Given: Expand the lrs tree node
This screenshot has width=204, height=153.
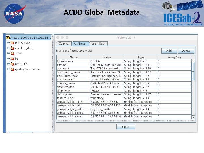Looking at the screenshot, I should tap(8, 59).
